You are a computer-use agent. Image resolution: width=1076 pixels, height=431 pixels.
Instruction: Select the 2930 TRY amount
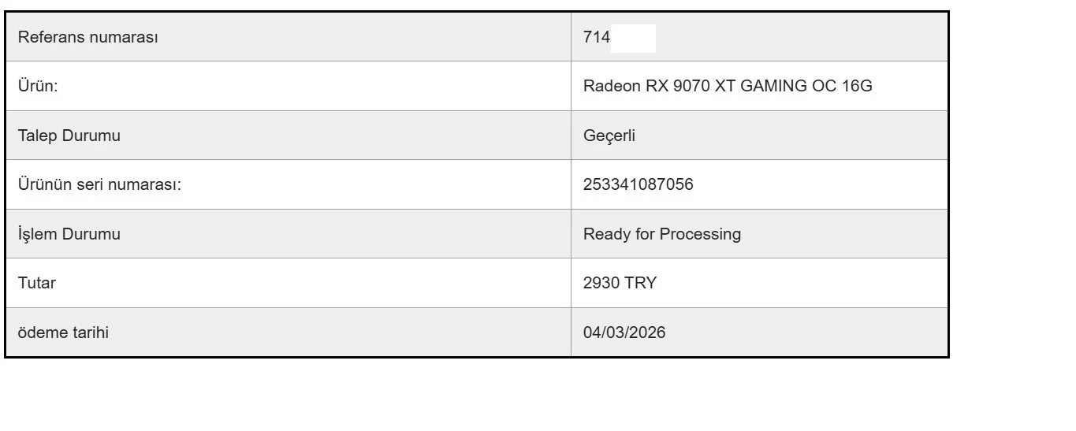point(620,283)
